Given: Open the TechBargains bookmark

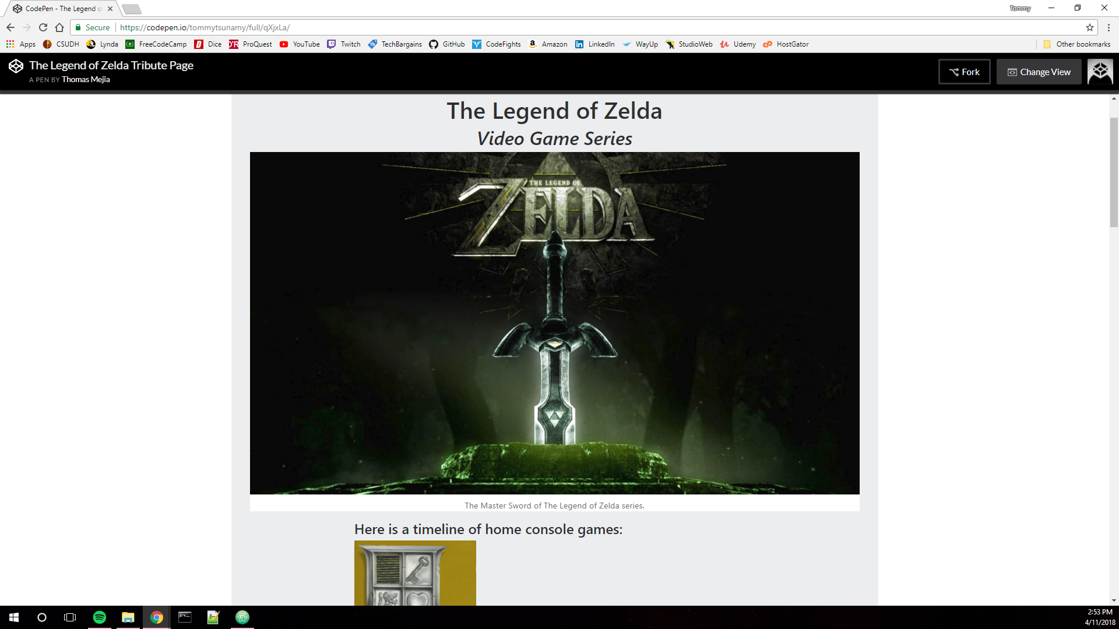Looking at the screenshot, I should (395, 44).
